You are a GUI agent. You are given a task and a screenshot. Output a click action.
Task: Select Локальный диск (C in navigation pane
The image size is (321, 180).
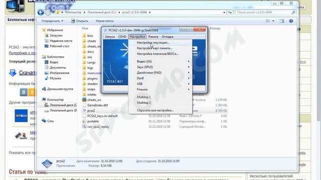pos(61,105)
